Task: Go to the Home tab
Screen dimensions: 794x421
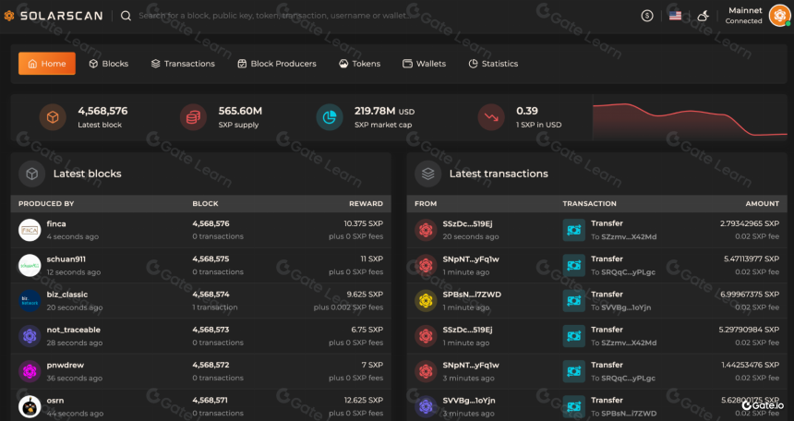Action: tap(47, 64)
